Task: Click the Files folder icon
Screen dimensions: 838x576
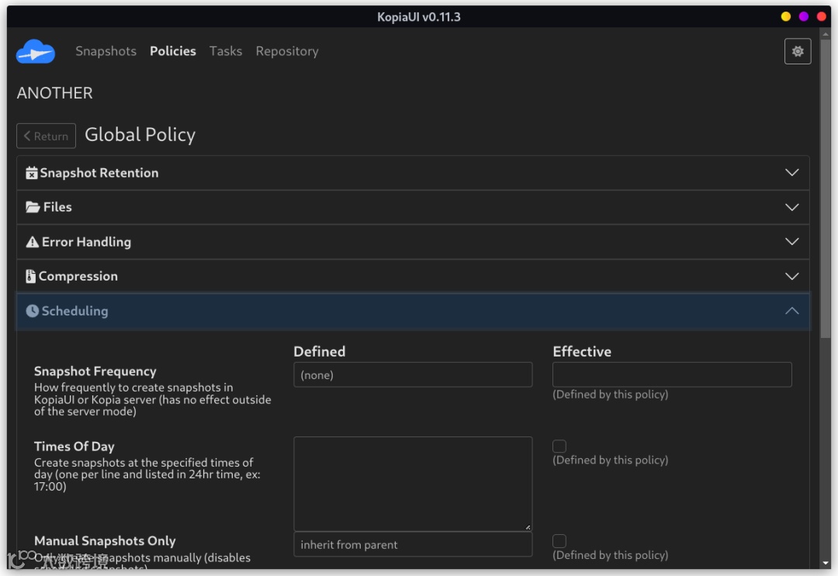Action: (x=33, y=207)
